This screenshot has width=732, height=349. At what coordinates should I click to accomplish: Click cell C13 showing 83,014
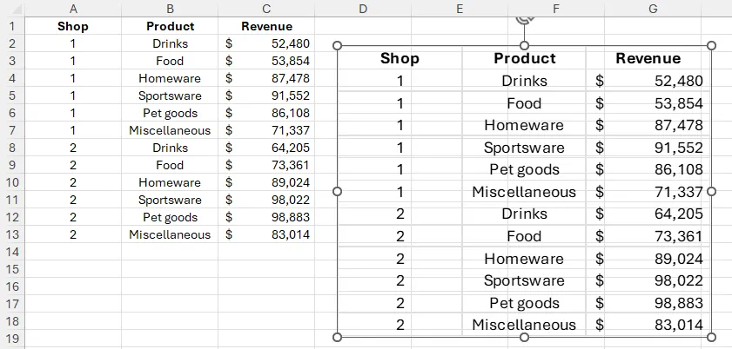coord(266,234)
